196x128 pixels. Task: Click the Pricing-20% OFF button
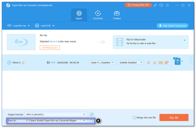pyautogui.click(x=138, y=5)
